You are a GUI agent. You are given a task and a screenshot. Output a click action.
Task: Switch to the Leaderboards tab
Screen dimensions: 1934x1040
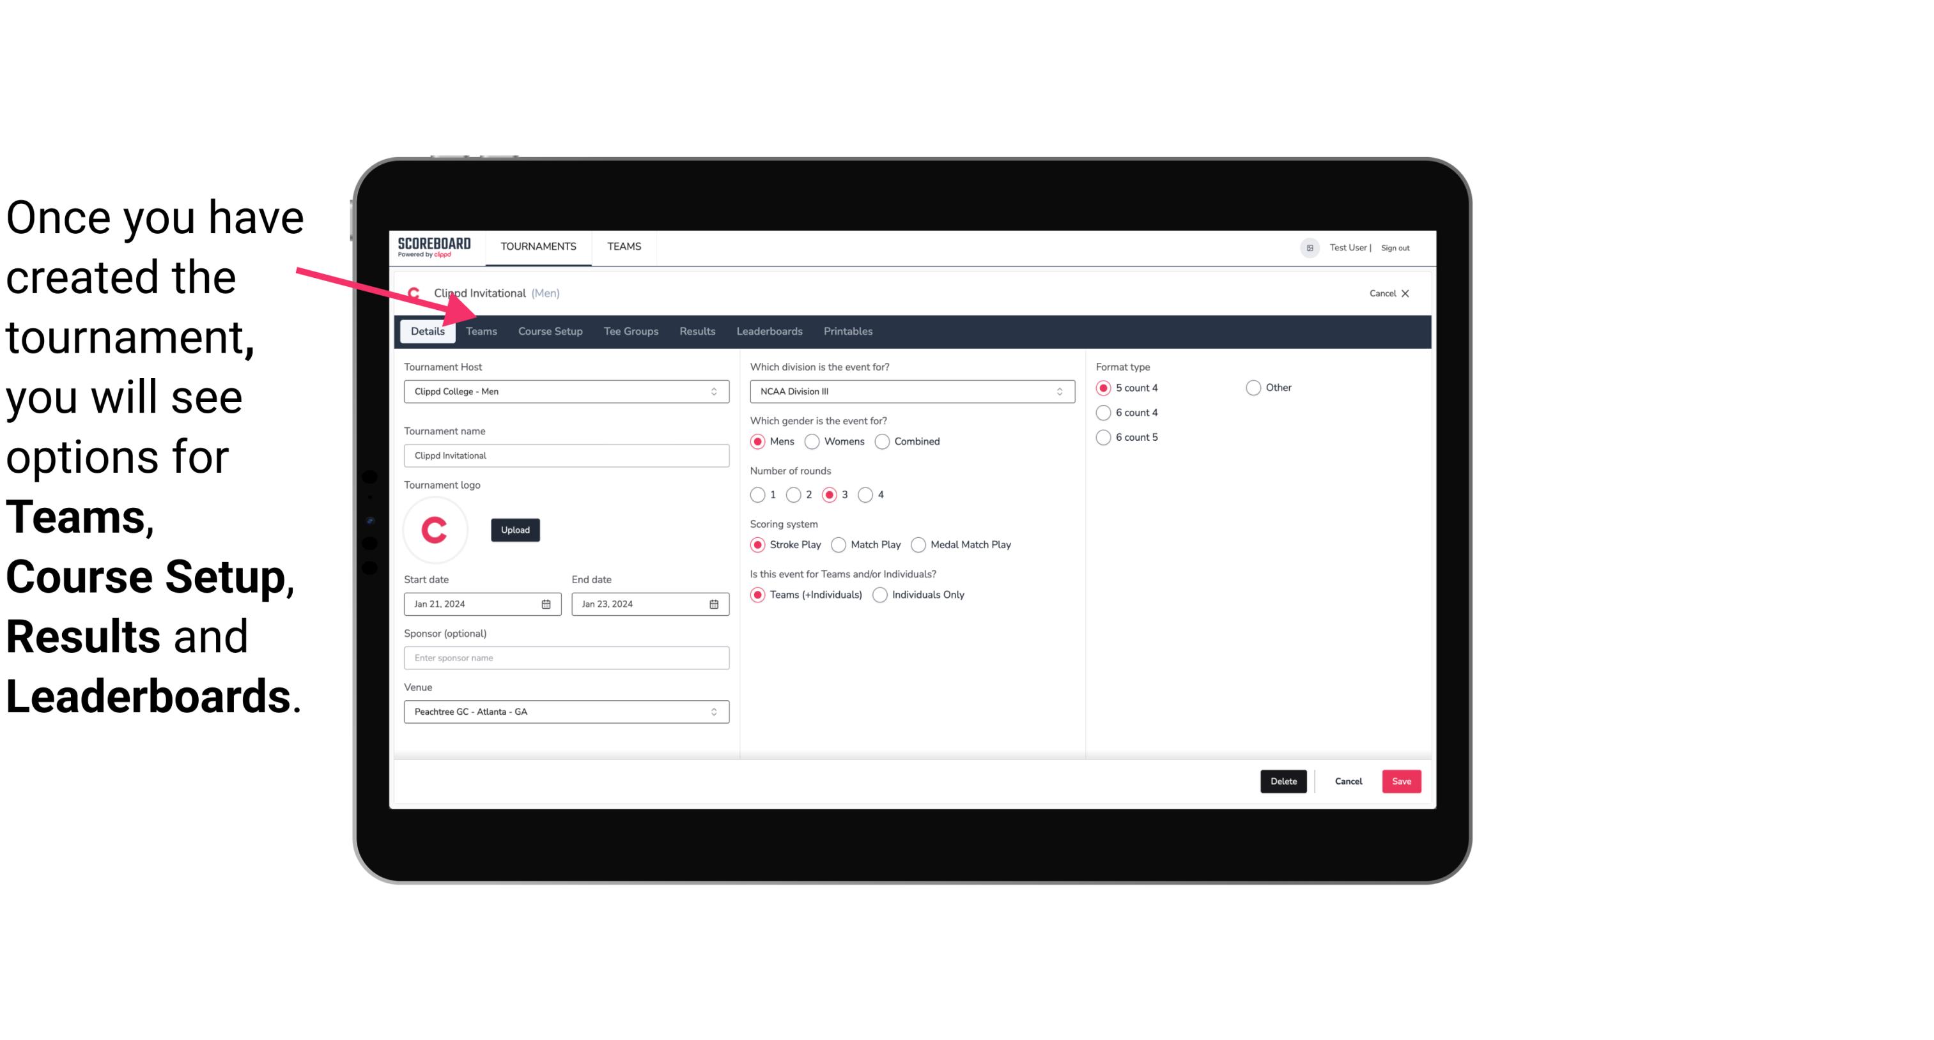point(770,330)
